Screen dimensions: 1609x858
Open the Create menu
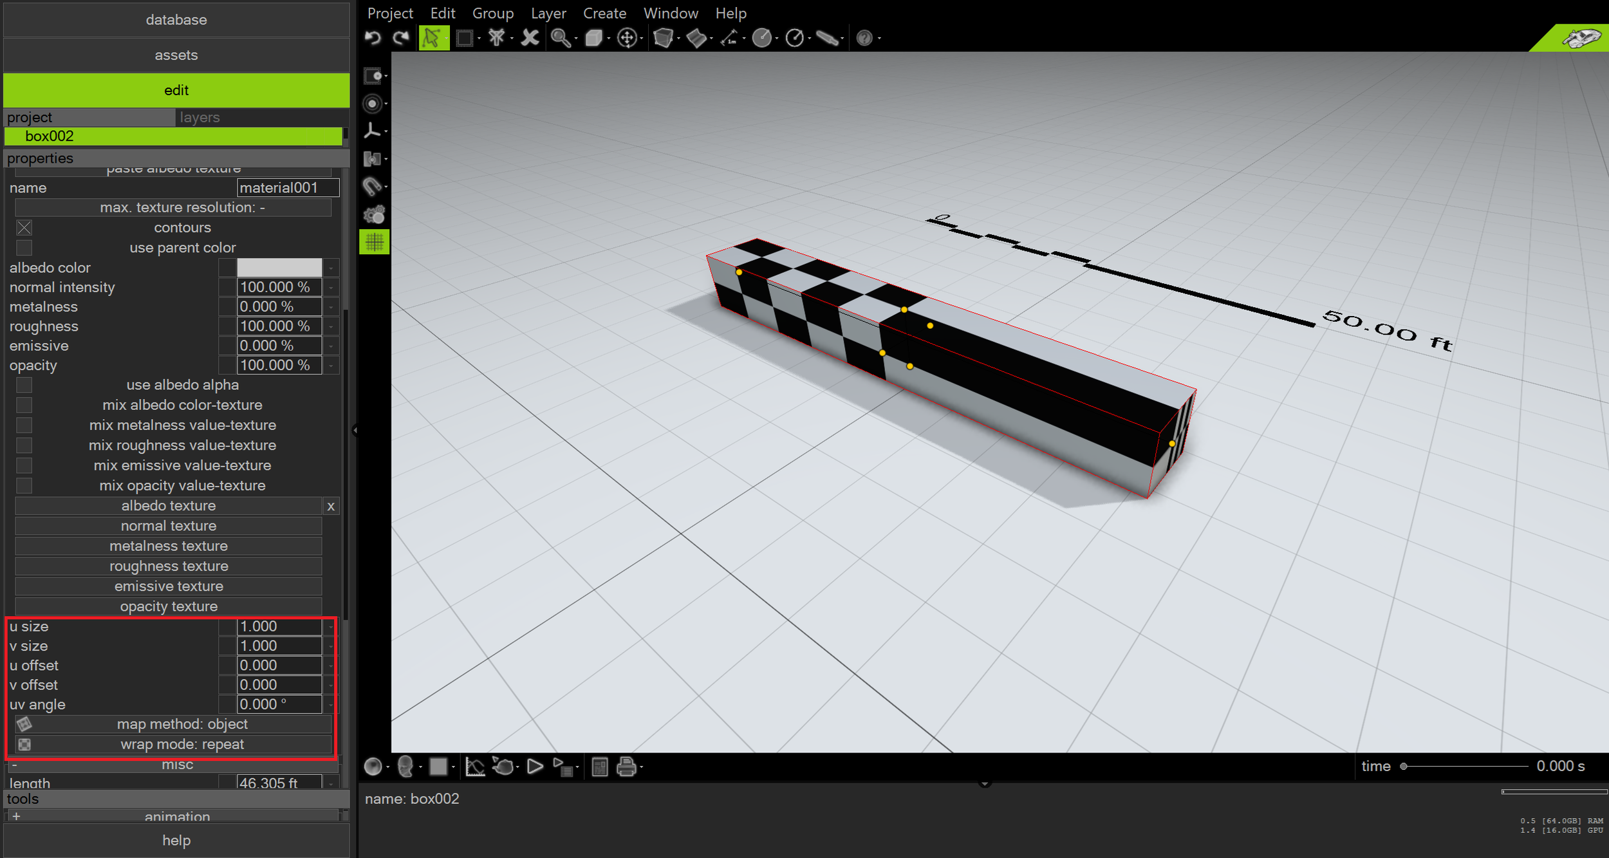[604, 13]
